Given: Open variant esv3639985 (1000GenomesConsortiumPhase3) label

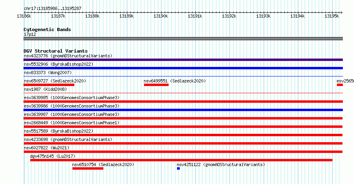Looking at the screenshot, I should point(72,98).
